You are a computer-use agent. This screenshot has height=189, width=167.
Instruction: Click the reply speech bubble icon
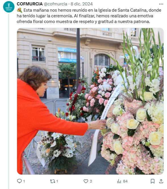point(19,181)
